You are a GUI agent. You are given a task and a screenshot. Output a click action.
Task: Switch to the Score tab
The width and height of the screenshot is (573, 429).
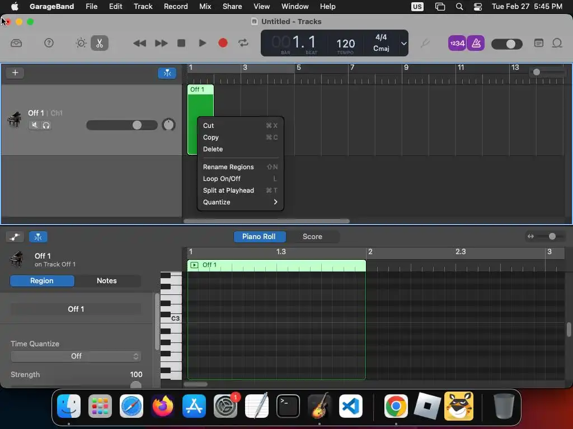coord(312,236)
